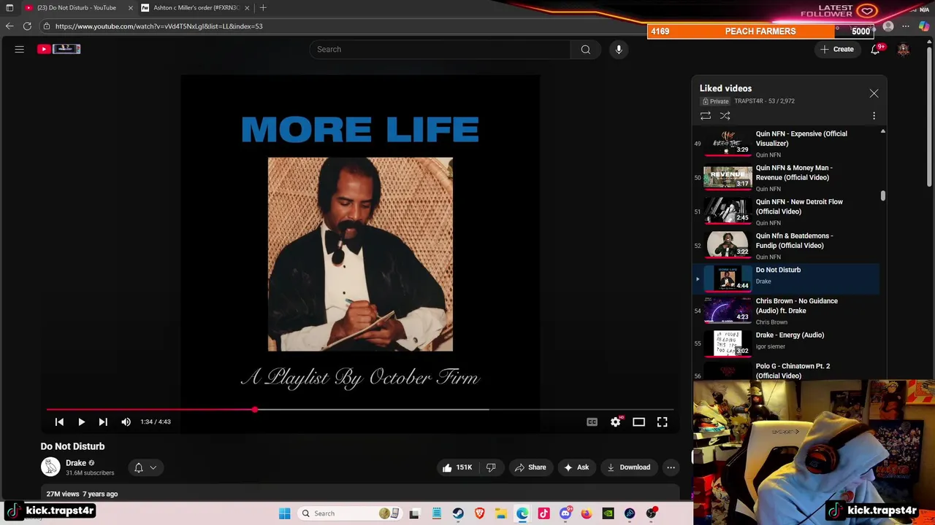
Task: Reload the current page
Action: pos(27,26)
